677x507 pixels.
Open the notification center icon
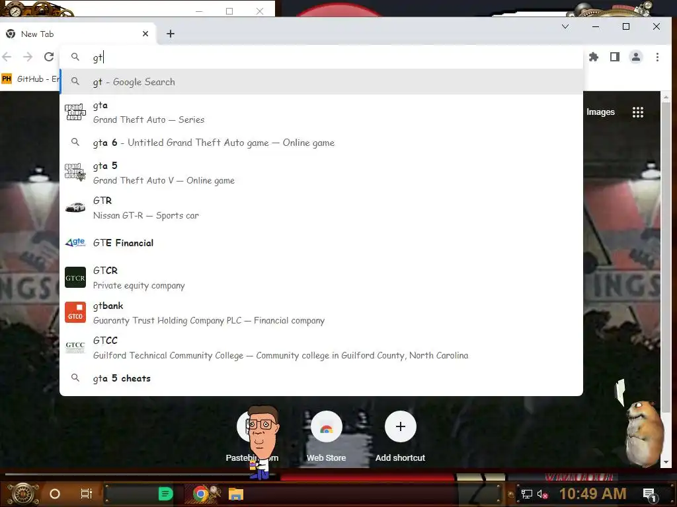[x=650, y=494]
